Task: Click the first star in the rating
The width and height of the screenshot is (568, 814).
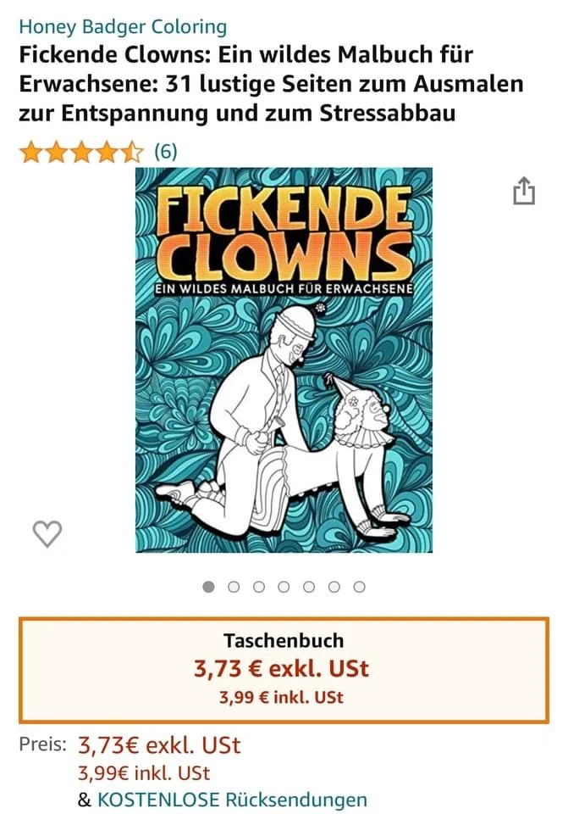Action: click(31, 153)
